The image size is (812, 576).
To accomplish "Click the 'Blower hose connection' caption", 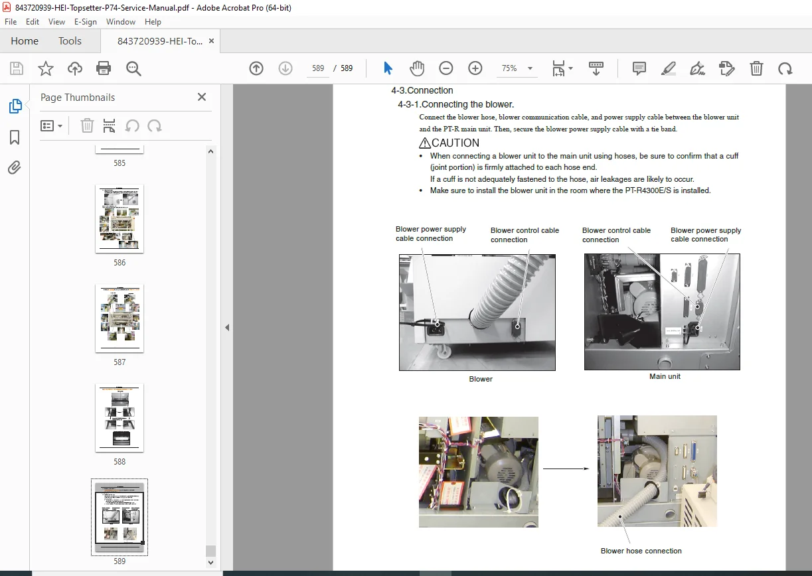I will pos(641,551).
